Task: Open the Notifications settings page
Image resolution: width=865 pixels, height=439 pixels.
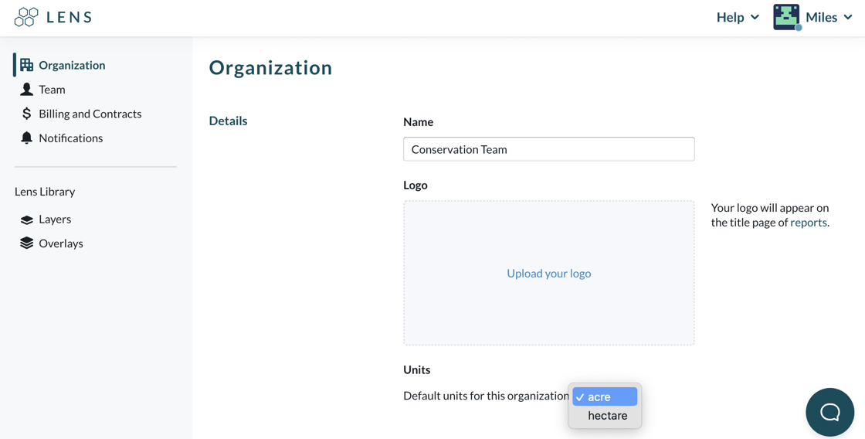Action: click(x=70, y=138)
